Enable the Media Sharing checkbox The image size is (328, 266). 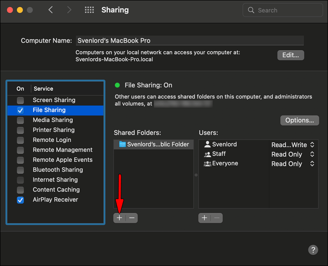(20, 120)
